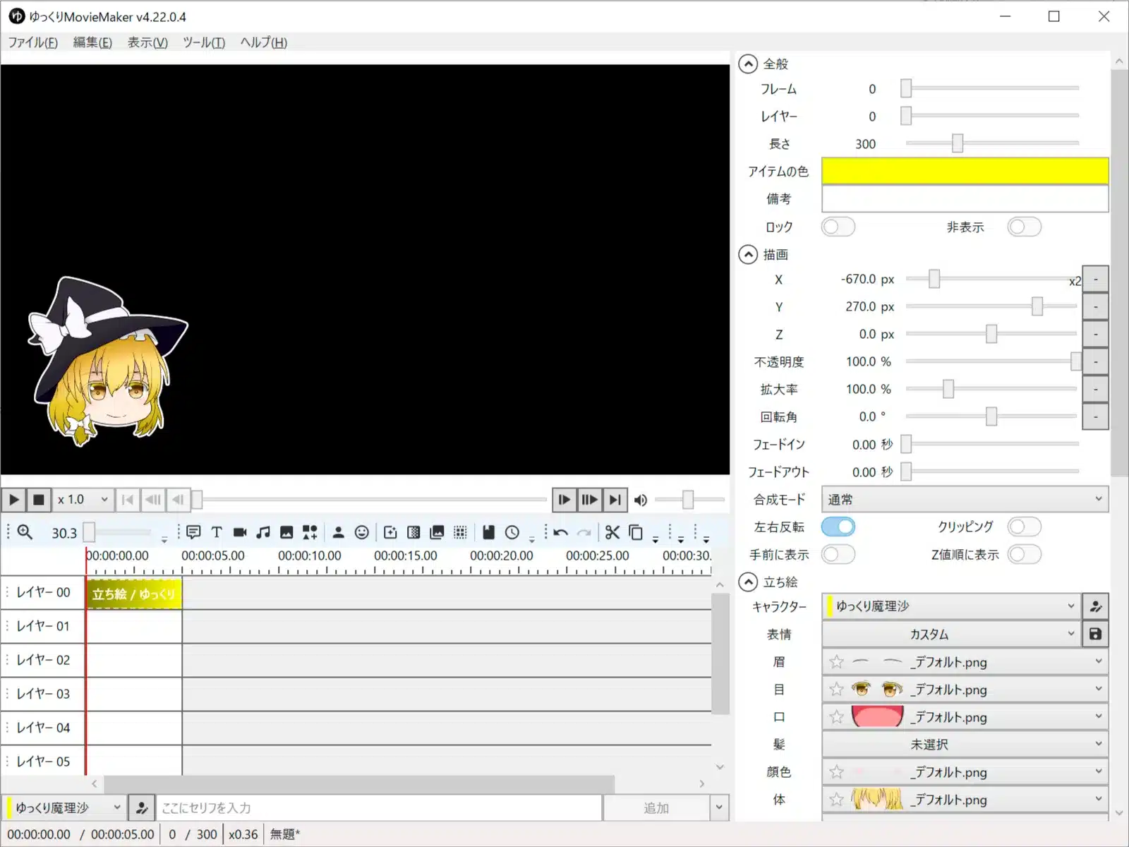Viewport: 1129px width, 847px height.
Task: Click the 備考 text field
Action: pos(965,198)
